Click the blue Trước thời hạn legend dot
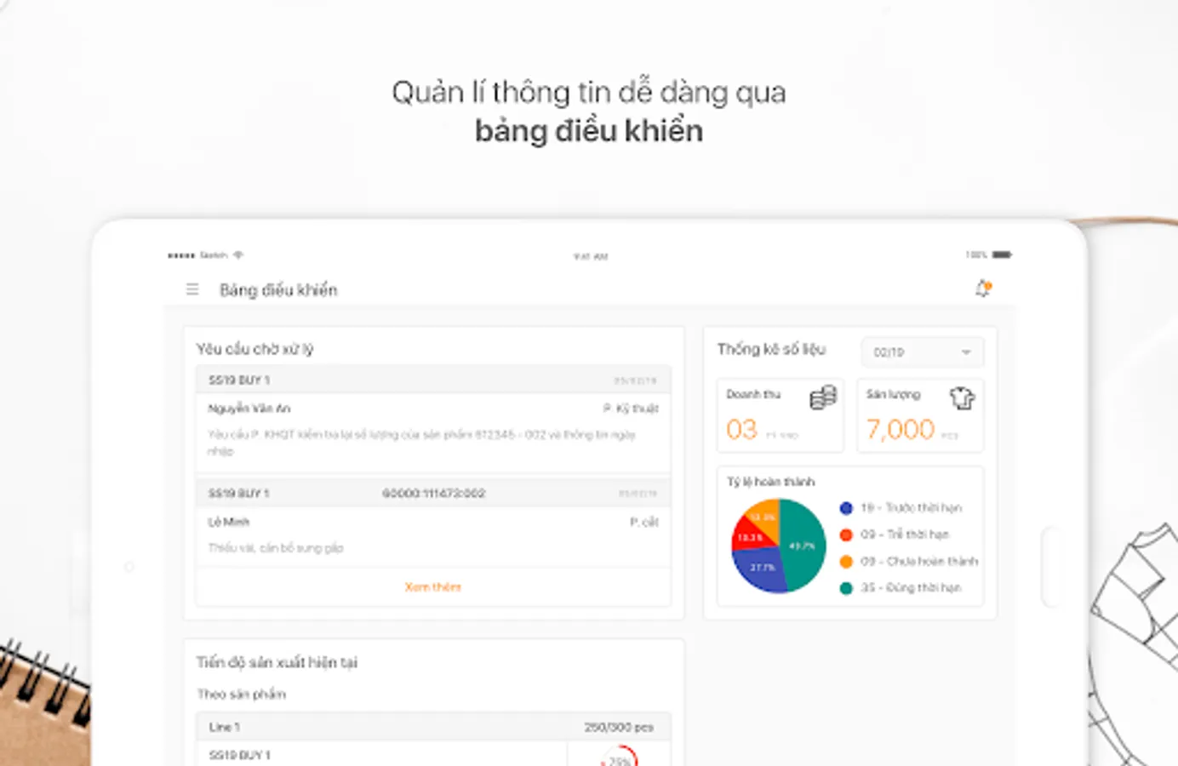The image size is (1178, 766). pos(846,508)
